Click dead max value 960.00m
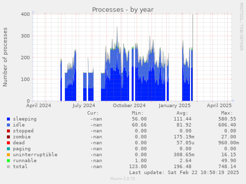The image size is (246, 184). pyautogui.click(x=229, y=143)
